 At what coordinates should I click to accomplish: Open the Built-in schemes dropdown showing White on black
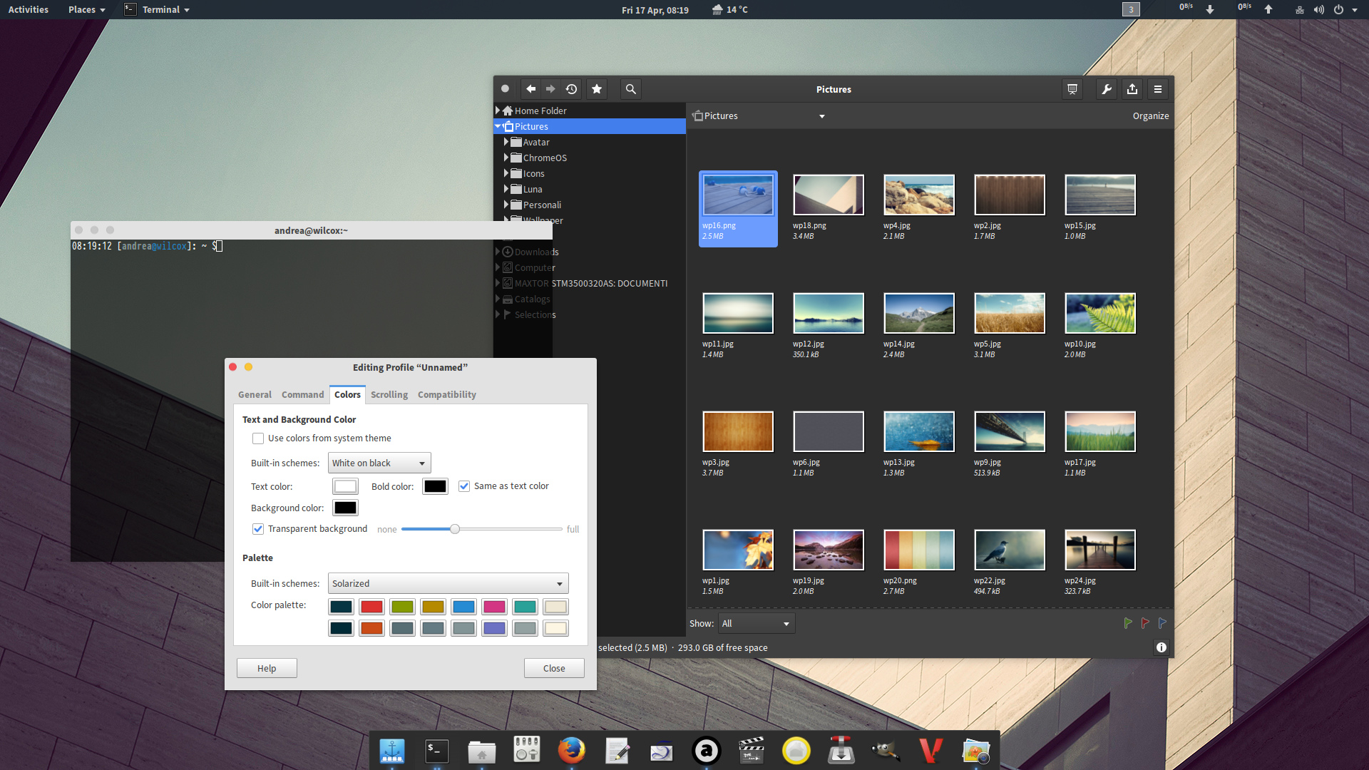[379, 463]
